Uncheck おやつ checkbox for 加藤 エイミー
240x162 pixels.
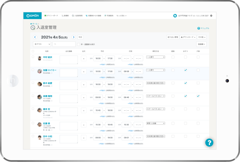point(185,70)
